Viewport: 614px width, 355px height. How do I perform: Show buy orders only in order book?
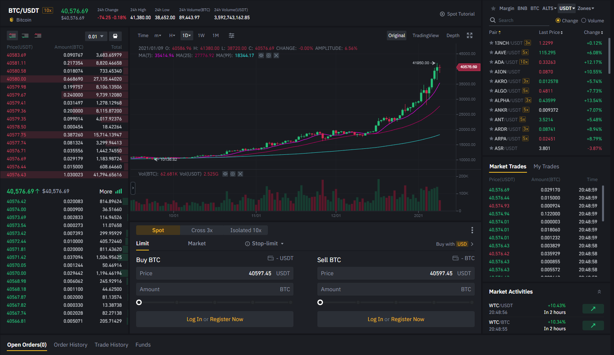(25, 36)
